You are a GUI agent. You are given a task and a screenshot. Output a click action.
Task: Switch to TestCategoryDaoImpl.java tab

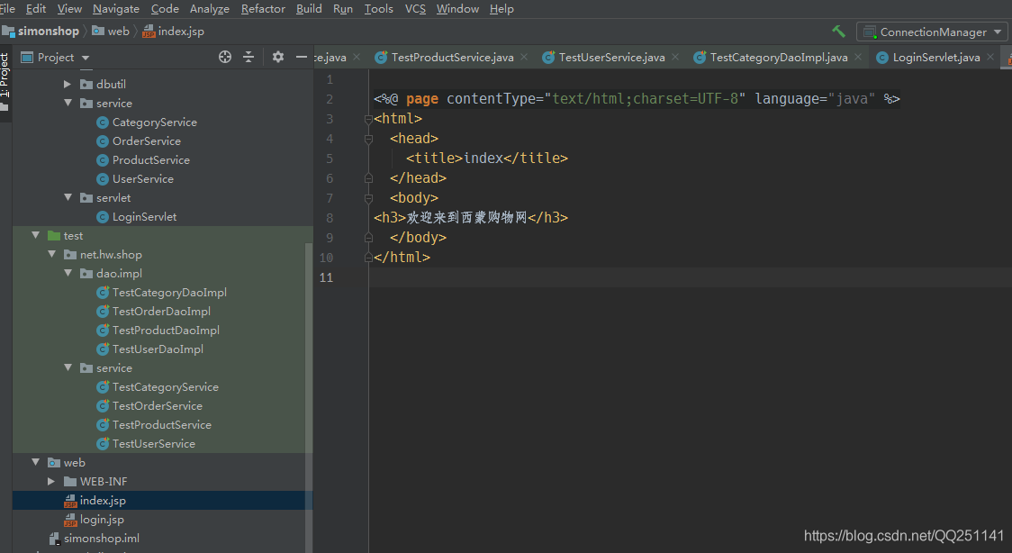779,58
